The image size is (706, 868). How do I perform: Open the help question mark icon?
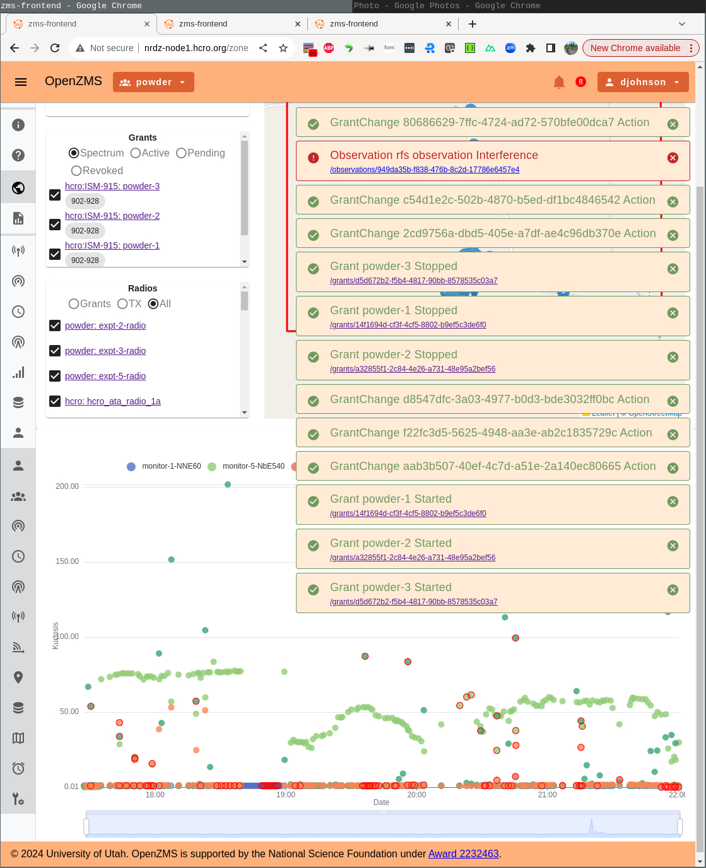coord(18,155)
